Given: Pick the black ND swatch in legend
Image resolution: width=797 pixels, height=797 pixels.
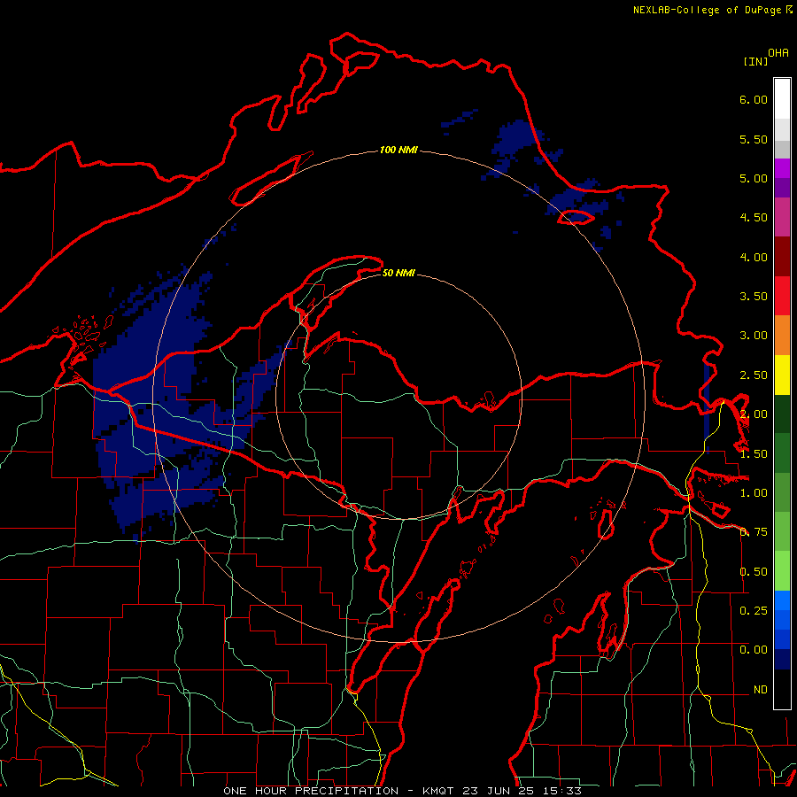Looking at the screenshot, I should tap(782, 689).
